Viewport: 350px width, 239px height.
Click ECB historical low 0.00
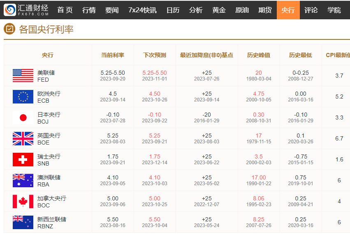(301, 94)
